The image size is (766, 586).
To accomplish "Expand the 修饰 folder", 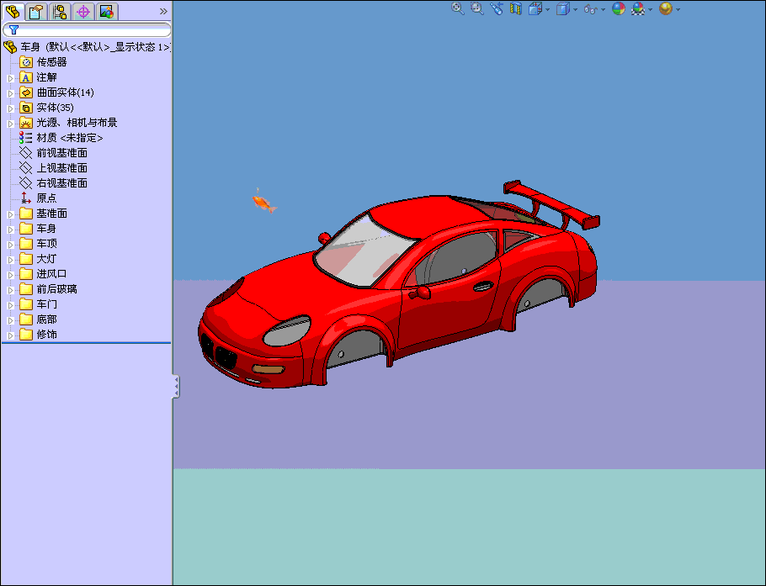I will coord(11,335).
